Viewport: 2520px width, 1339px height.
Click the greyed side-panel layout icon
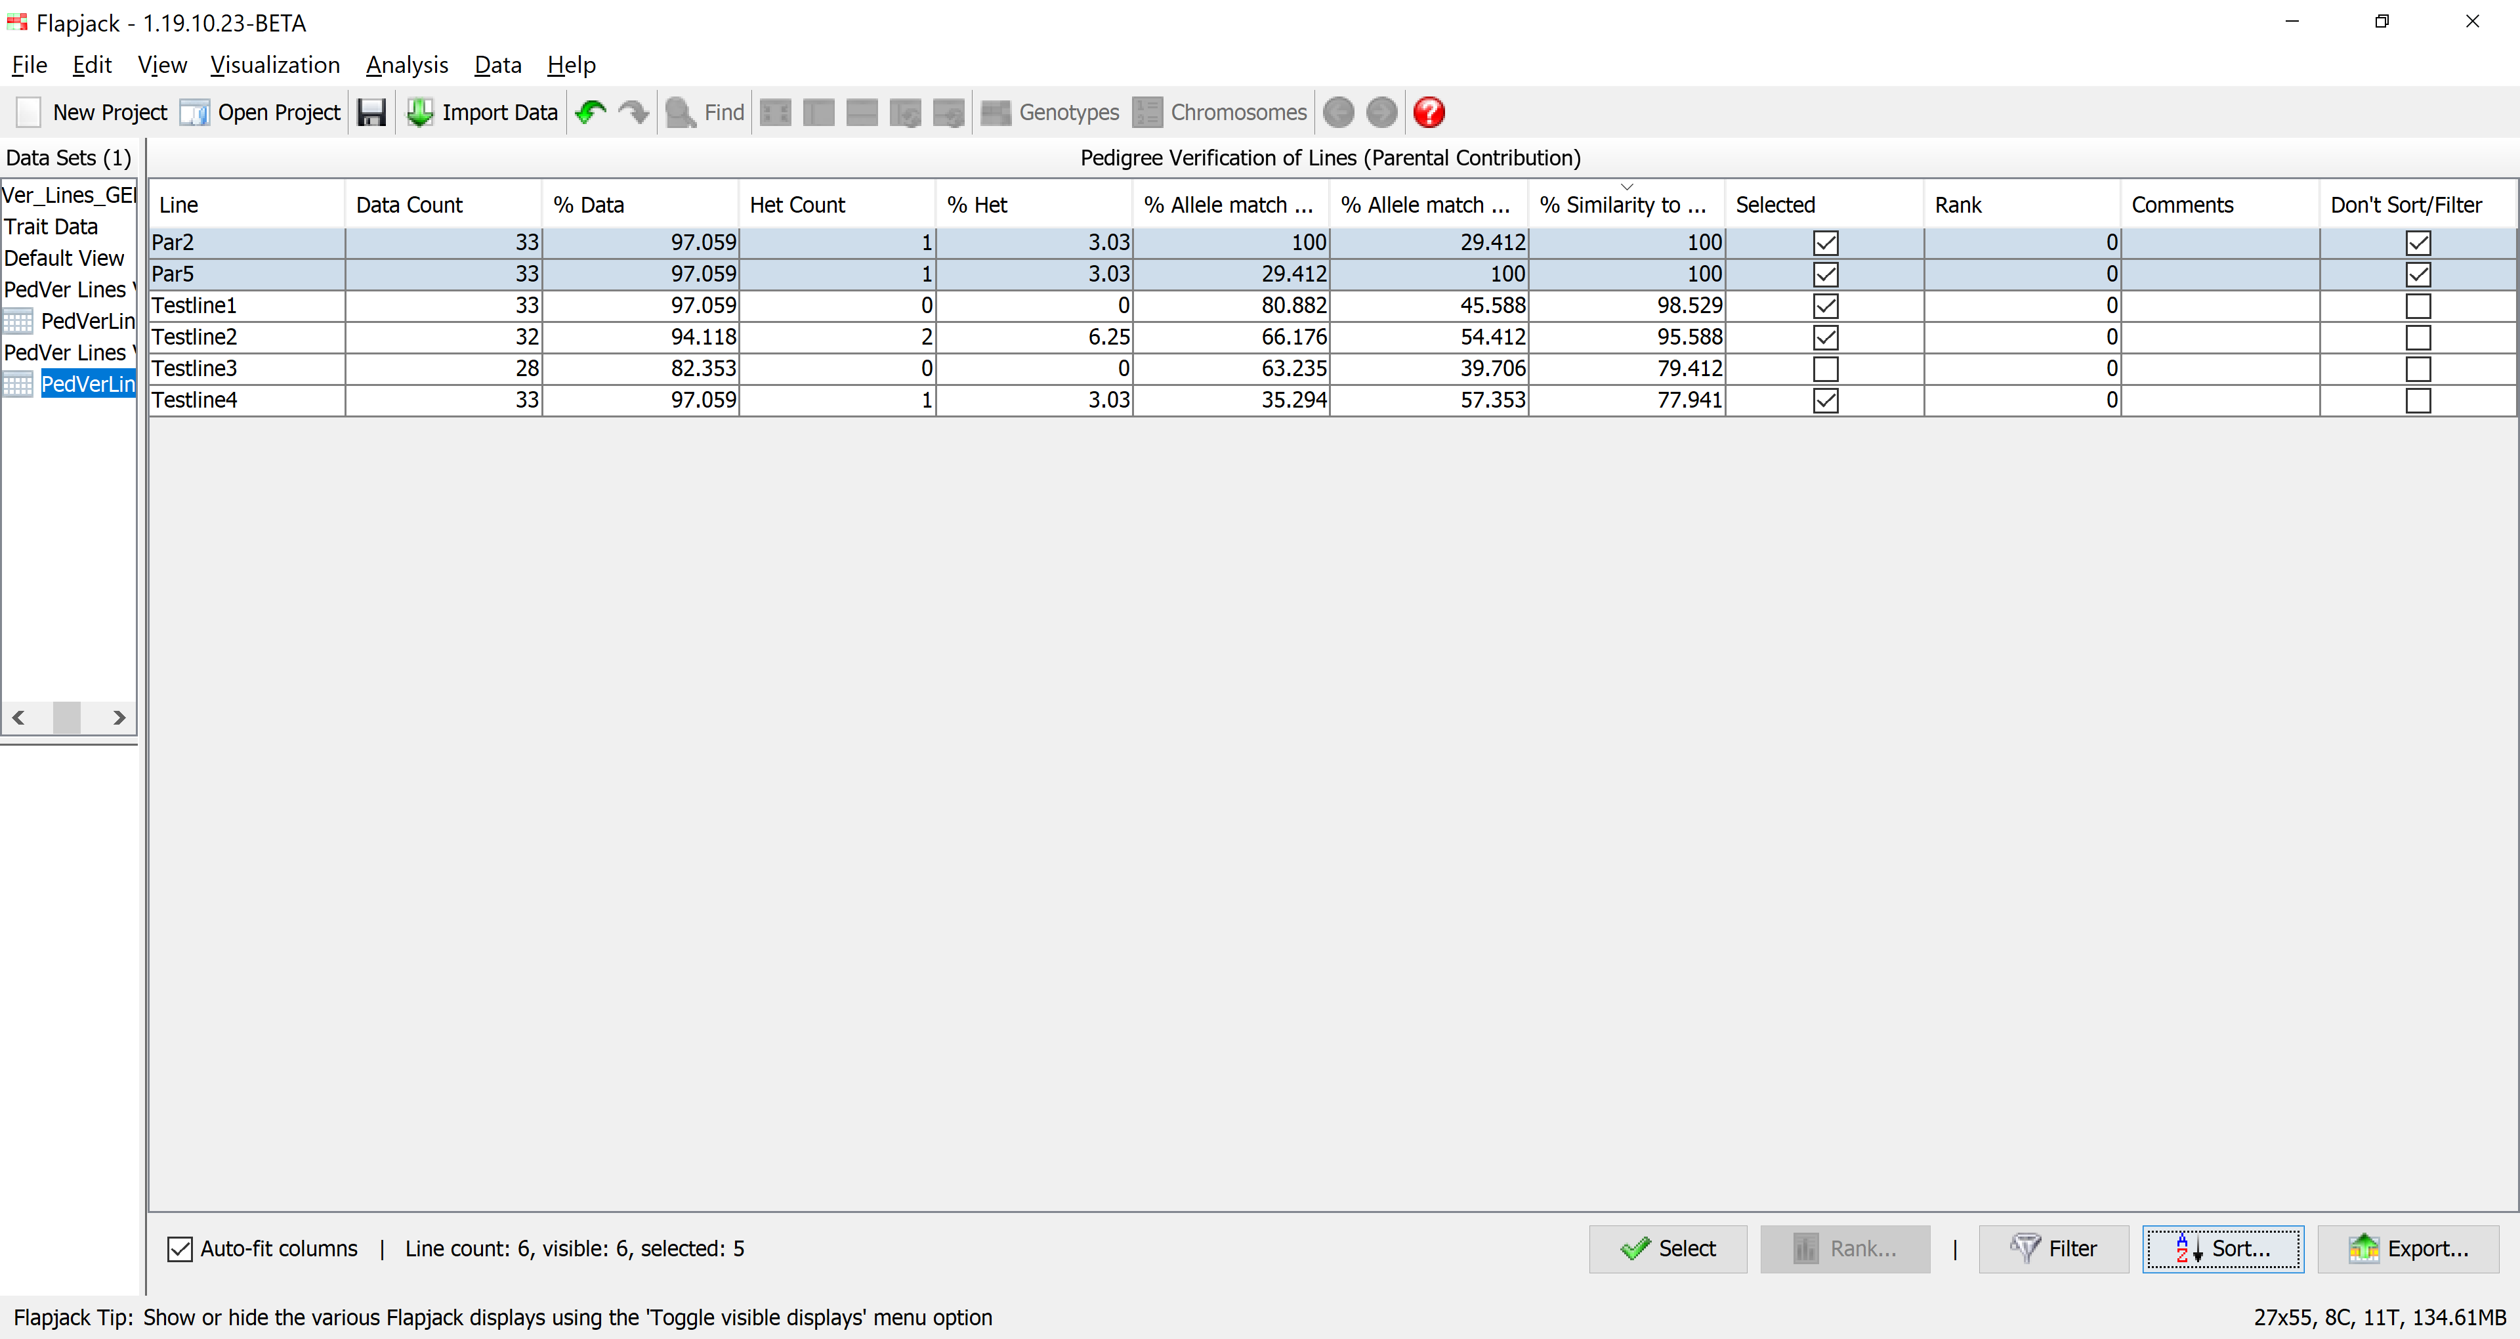pos(819,112)
